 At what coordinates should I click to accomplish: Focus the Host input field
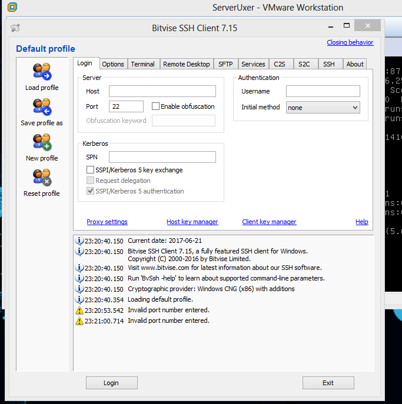[162, 91]
